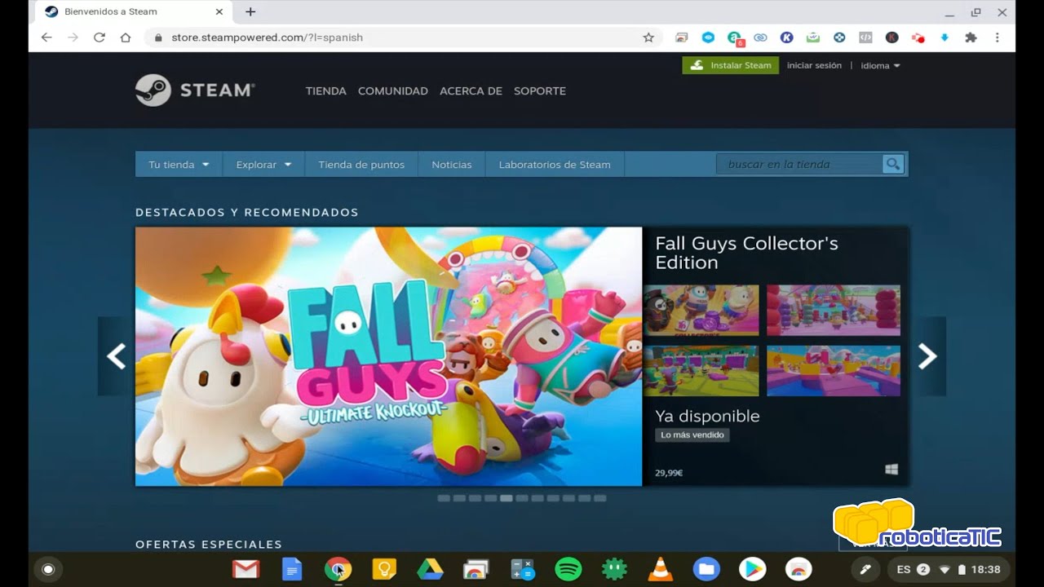
Task: Click the green 'Instalar Steam' button
Action: coord(731,65)
